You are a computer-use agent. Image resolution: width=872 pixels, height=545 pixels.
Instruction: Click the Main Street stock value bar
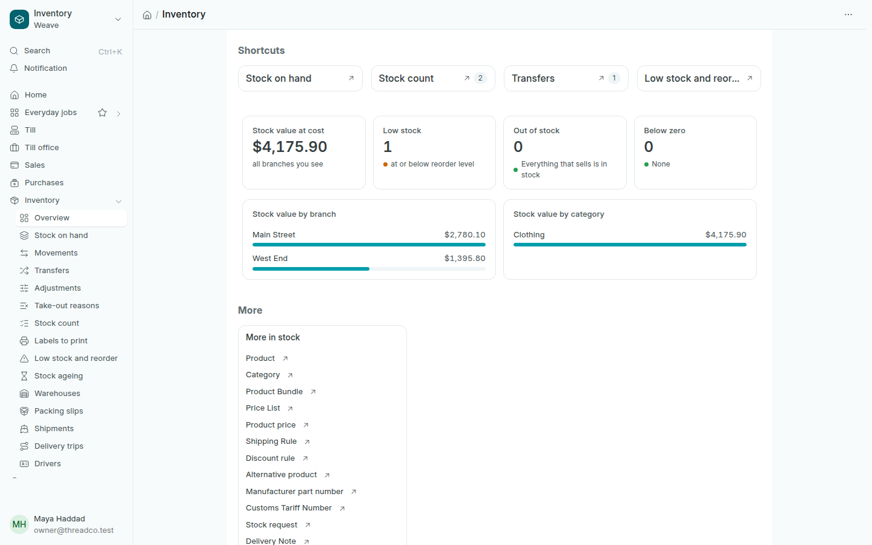[369, 245]
